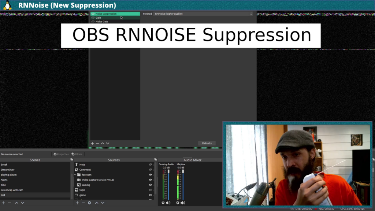Viewport: 375px width, 211px height.
Task: Show the hidden Comment source
Action: coord(151,170)
